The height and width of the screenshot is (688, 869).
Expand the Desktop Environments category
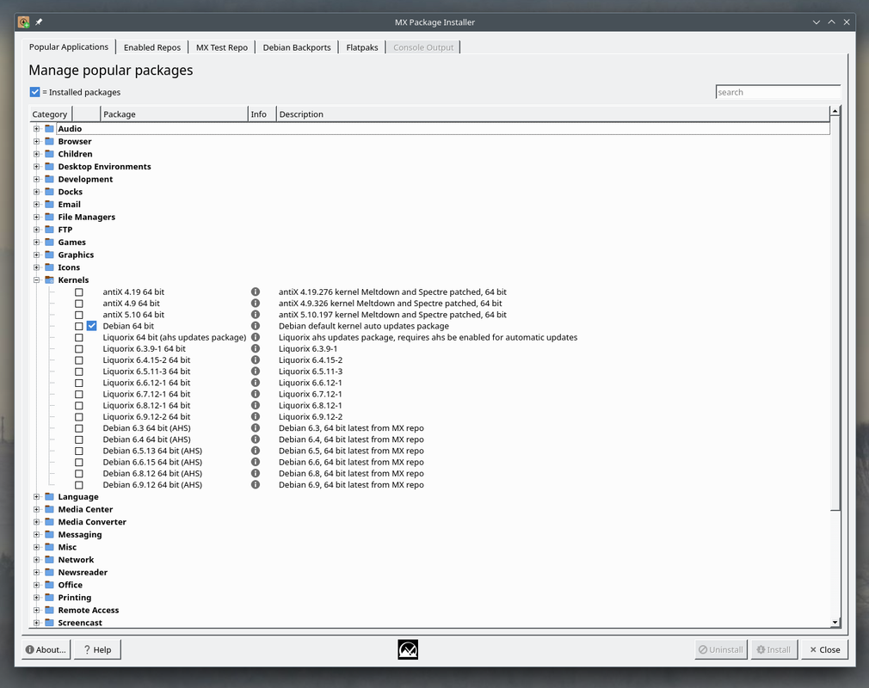(x=37, y=166)
